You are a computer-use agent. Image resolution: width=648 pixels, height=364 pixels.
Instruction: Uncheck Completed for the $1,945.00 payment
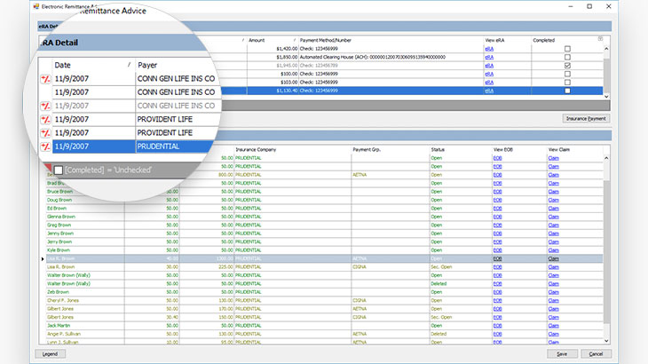pos(567,66)
